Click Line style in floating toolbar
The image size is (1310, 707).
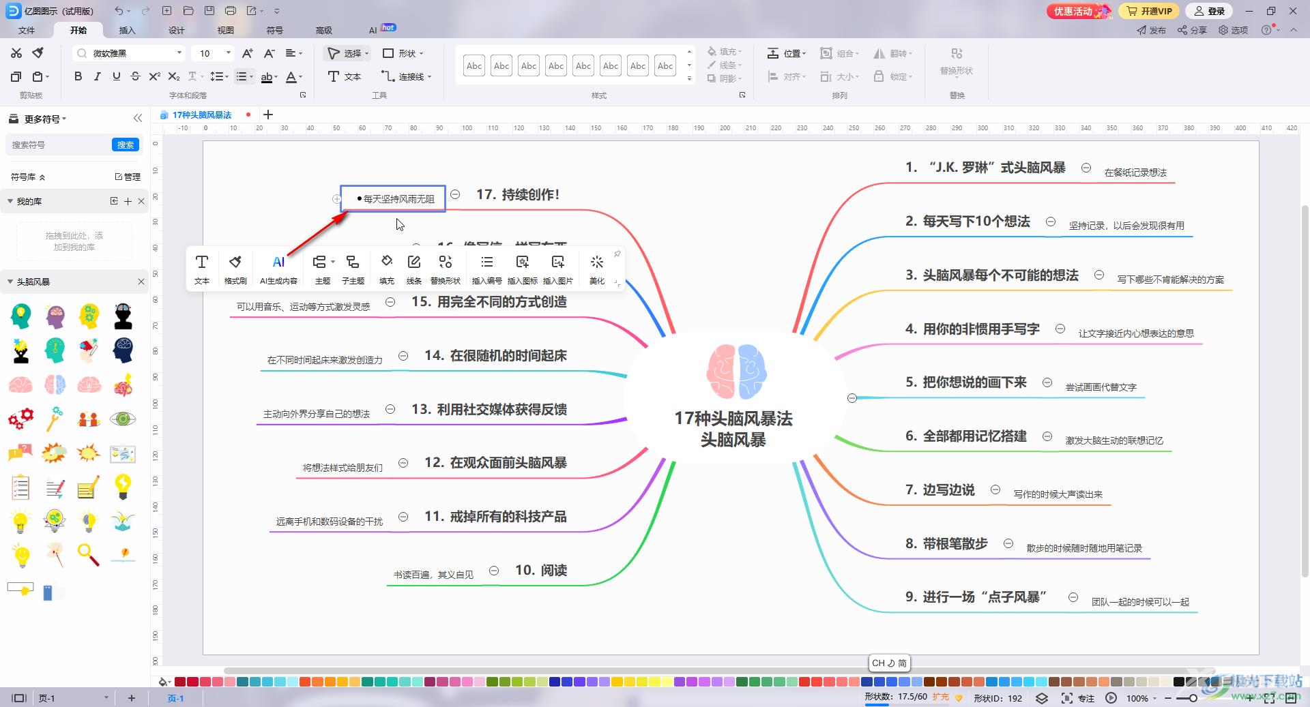[414, 269]
